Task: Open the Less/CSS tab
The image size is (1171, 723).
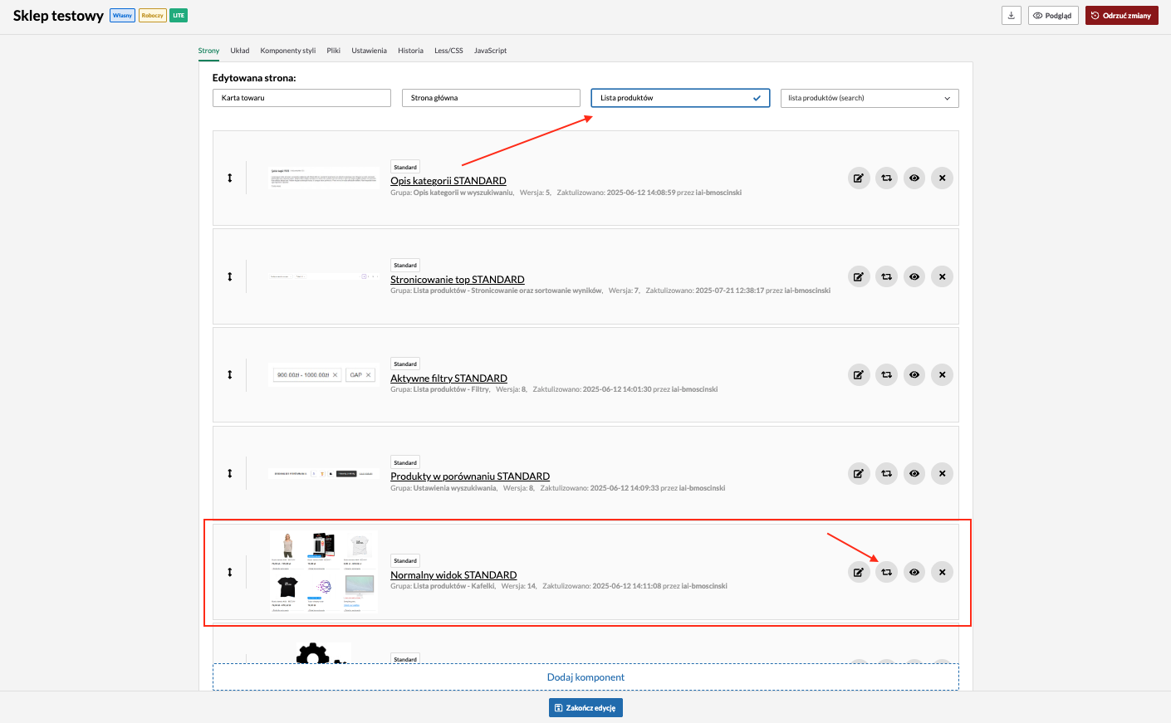Action: pos(448,51)
